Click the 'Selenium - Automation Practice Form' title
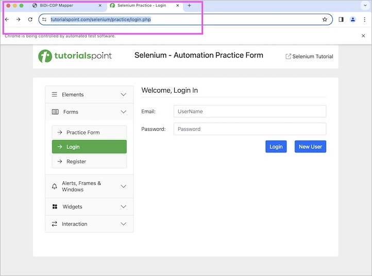 coord(199,55)
